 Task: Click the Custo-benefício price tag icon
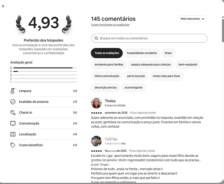click(13, 145)
